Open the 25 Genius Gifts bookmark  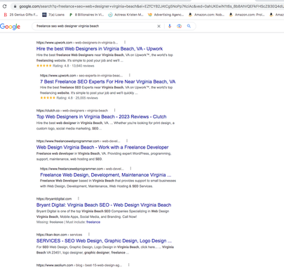point(20,15)
